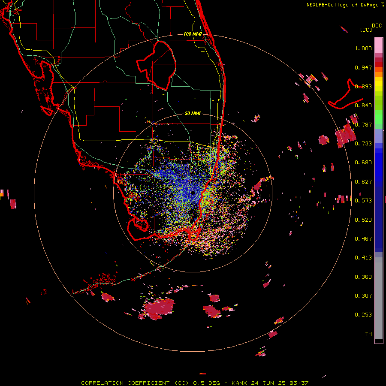
Task: Select the 0.520 color scale value
Action: point(363,220)
